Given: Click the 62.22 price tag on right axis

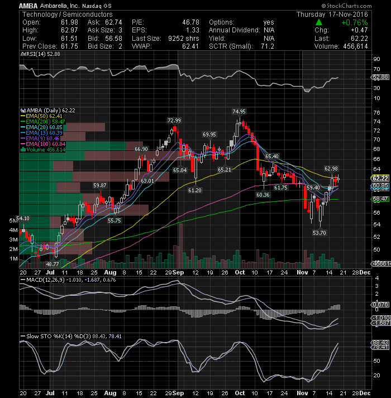Looking at the screenshot, I should click(380, 178).
